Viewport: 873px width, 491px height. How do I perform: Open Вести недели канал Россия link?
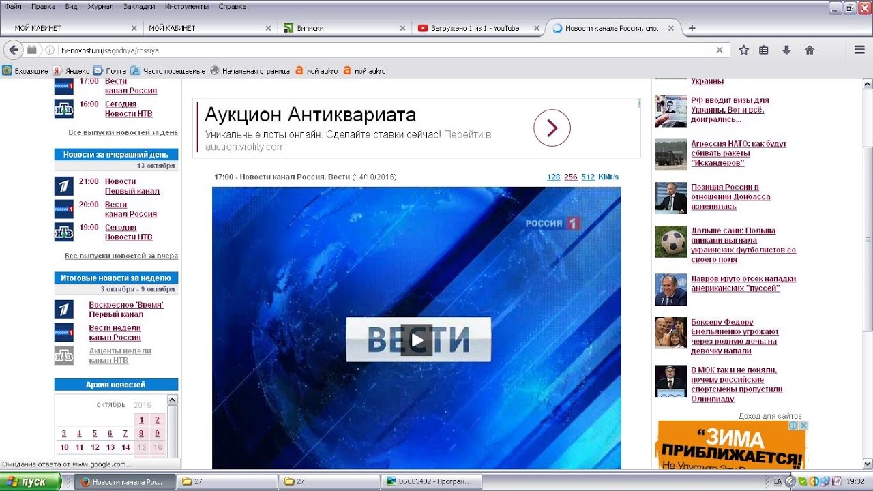[x=115, y=333]
